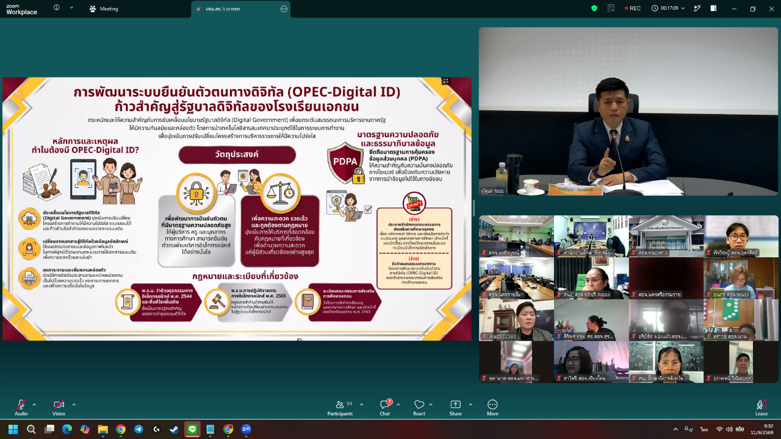Expand the arrow next to Share
Viewport: 781px width, 439px height.
coord(470,404)
